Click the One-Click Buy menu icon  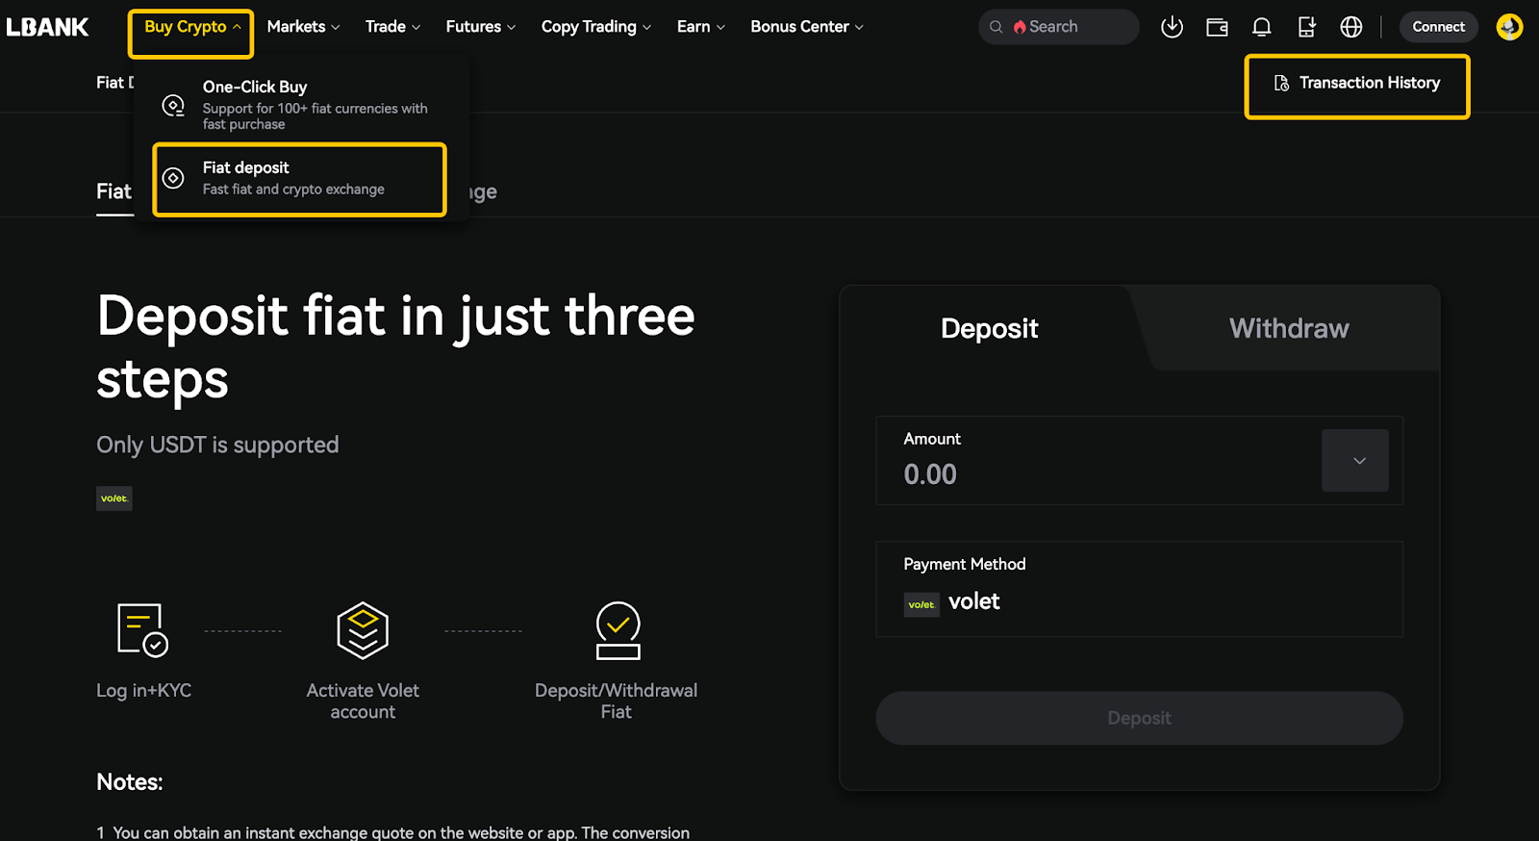173,105
